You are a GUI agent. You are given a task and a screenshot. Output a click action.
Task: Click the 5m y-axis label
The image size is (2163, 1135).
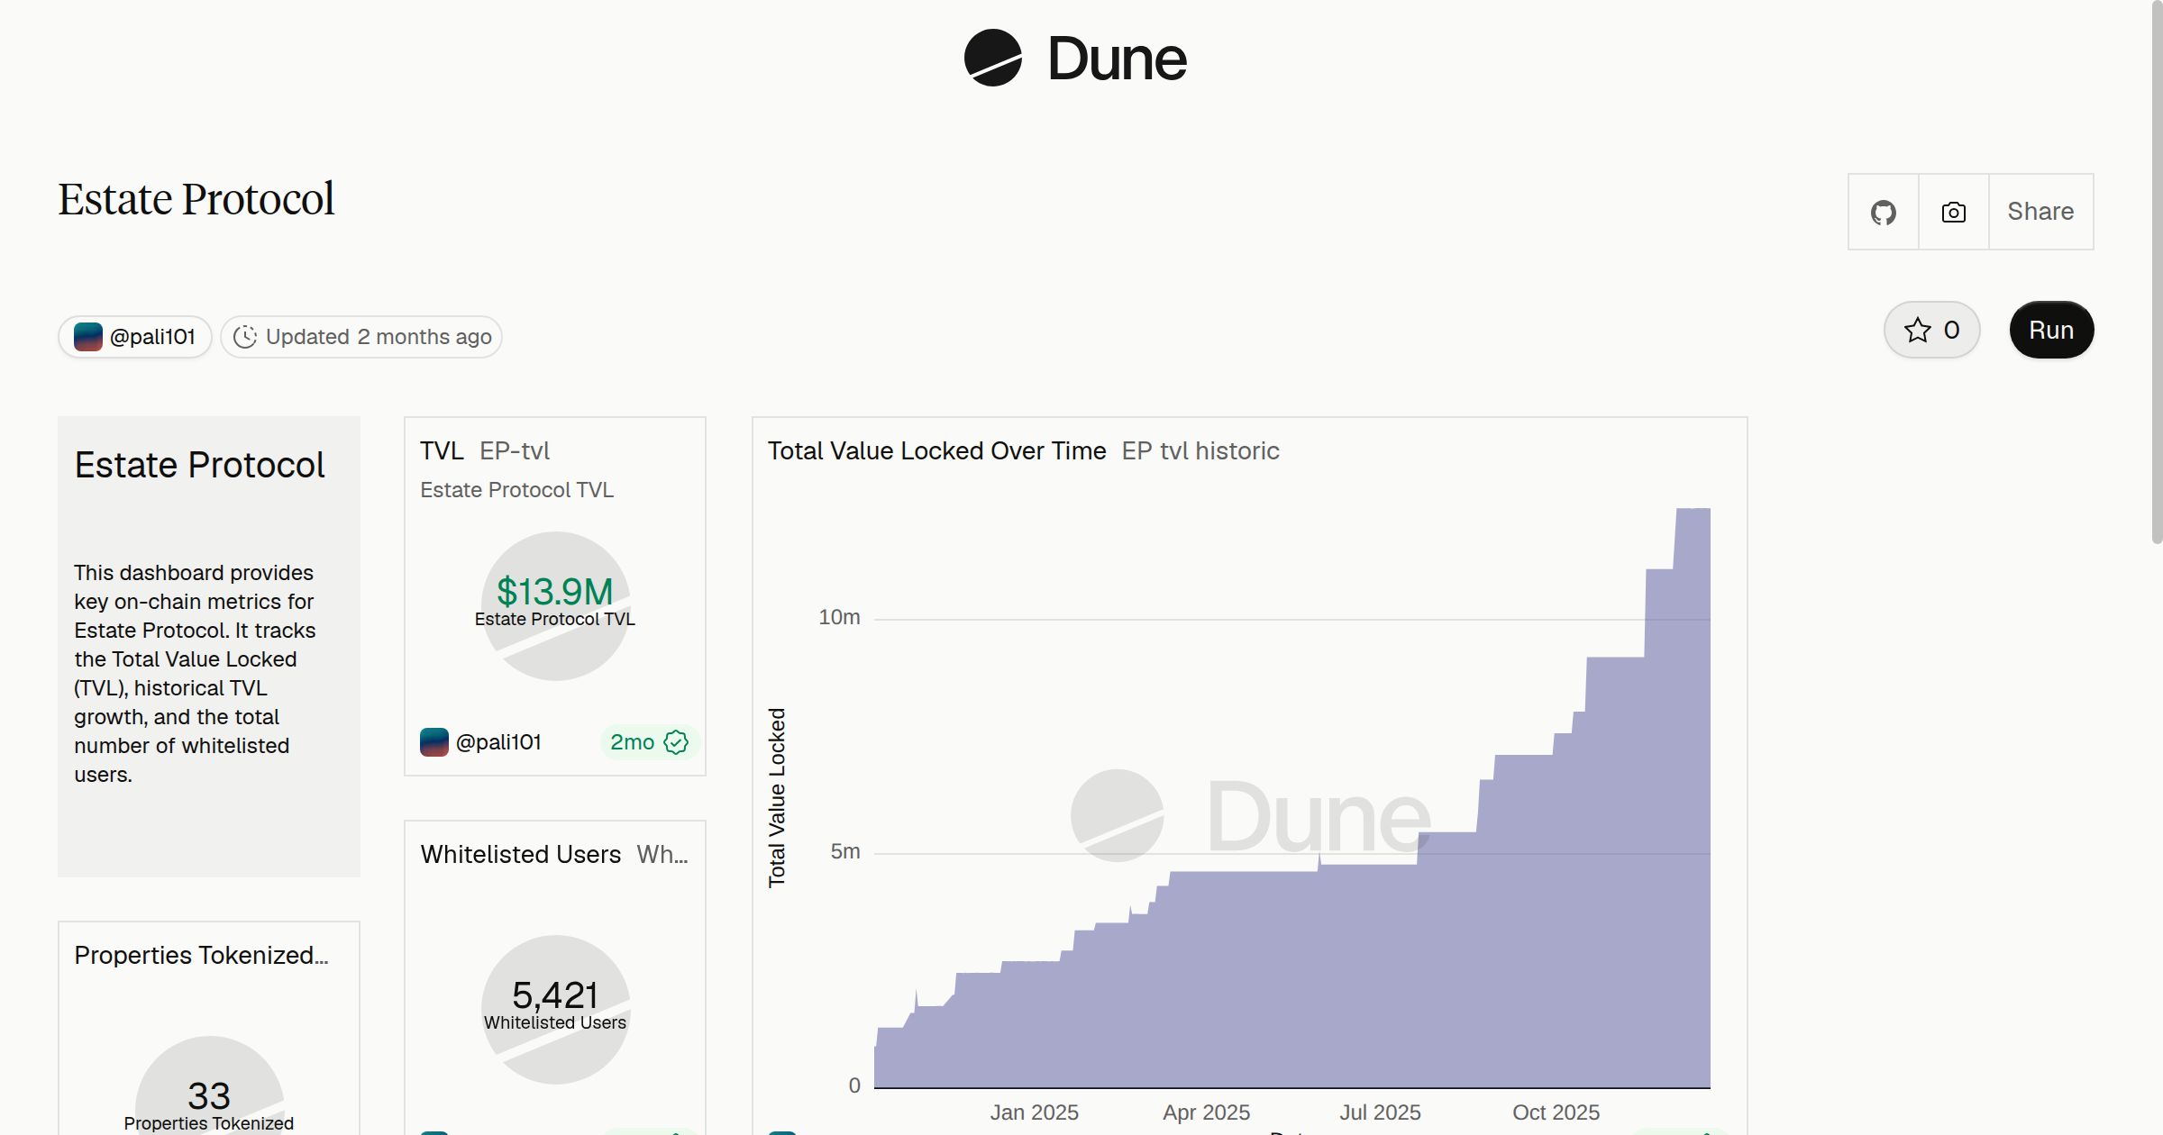point(845,851)
